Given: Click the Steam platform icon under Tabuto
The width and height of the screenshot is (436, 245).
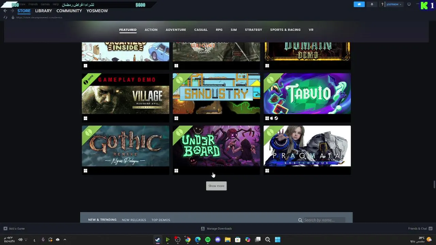Looking at the screenshot, I should coord(276,118).
